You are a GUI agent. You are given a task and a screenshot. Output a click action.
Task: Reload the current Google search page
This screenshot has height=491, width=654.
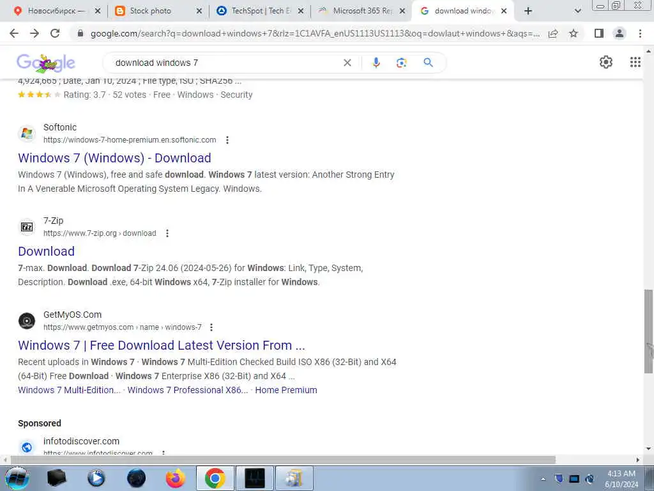coord(55,33)
